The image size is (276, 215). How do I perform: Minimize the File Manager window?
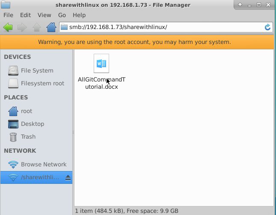click(x=249, y=5)
